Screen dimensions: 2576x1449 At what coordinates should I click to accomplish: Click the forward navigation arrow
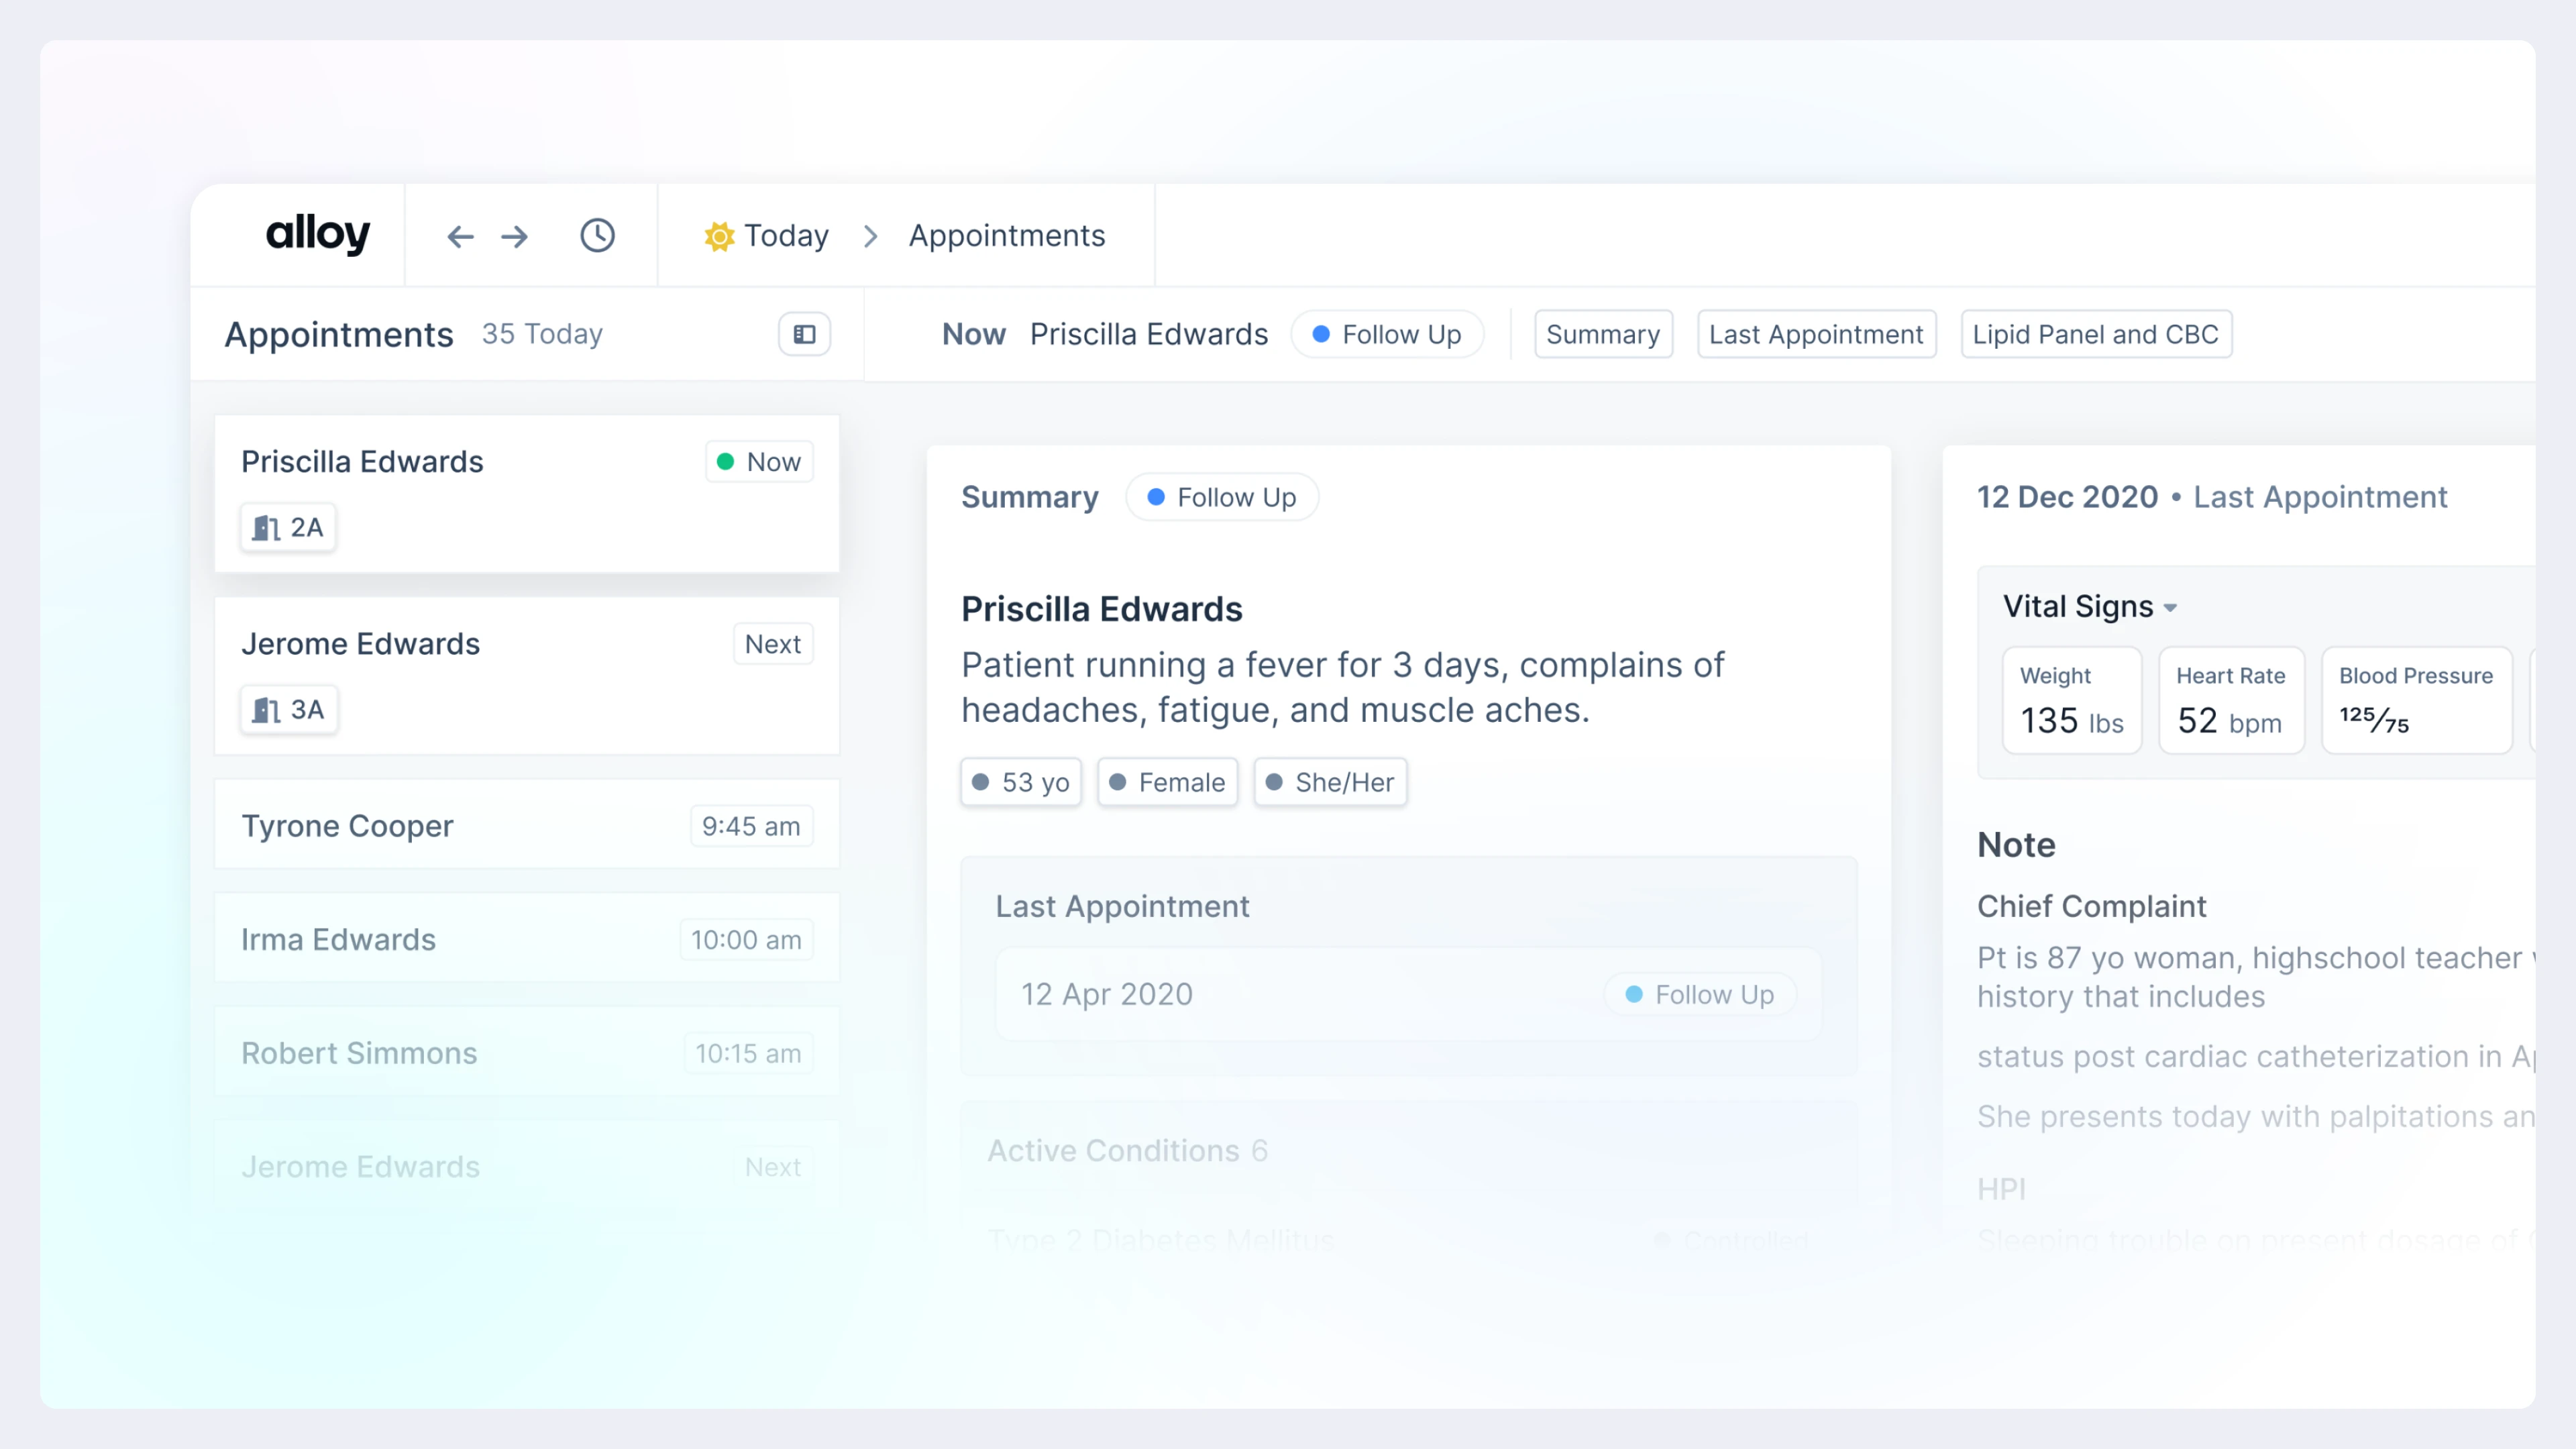click(515, 236)
